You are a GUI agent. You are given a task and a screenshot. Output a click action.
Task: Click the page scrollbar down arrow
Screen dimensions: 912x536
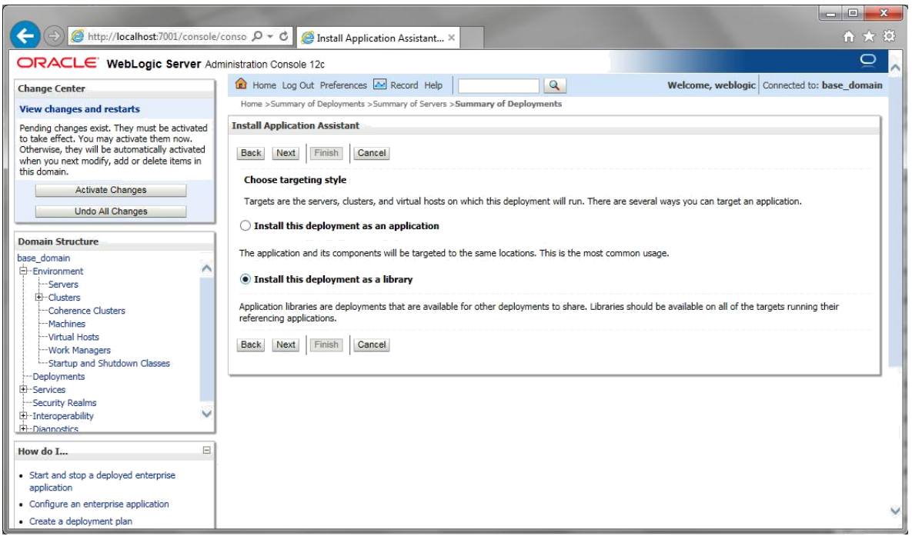coord(895,511)
